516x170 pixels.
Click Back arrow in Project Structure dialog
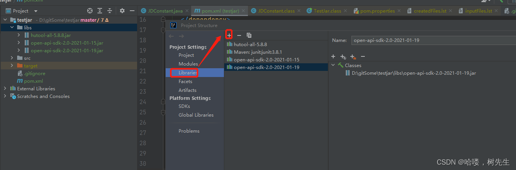coord(171,36)
